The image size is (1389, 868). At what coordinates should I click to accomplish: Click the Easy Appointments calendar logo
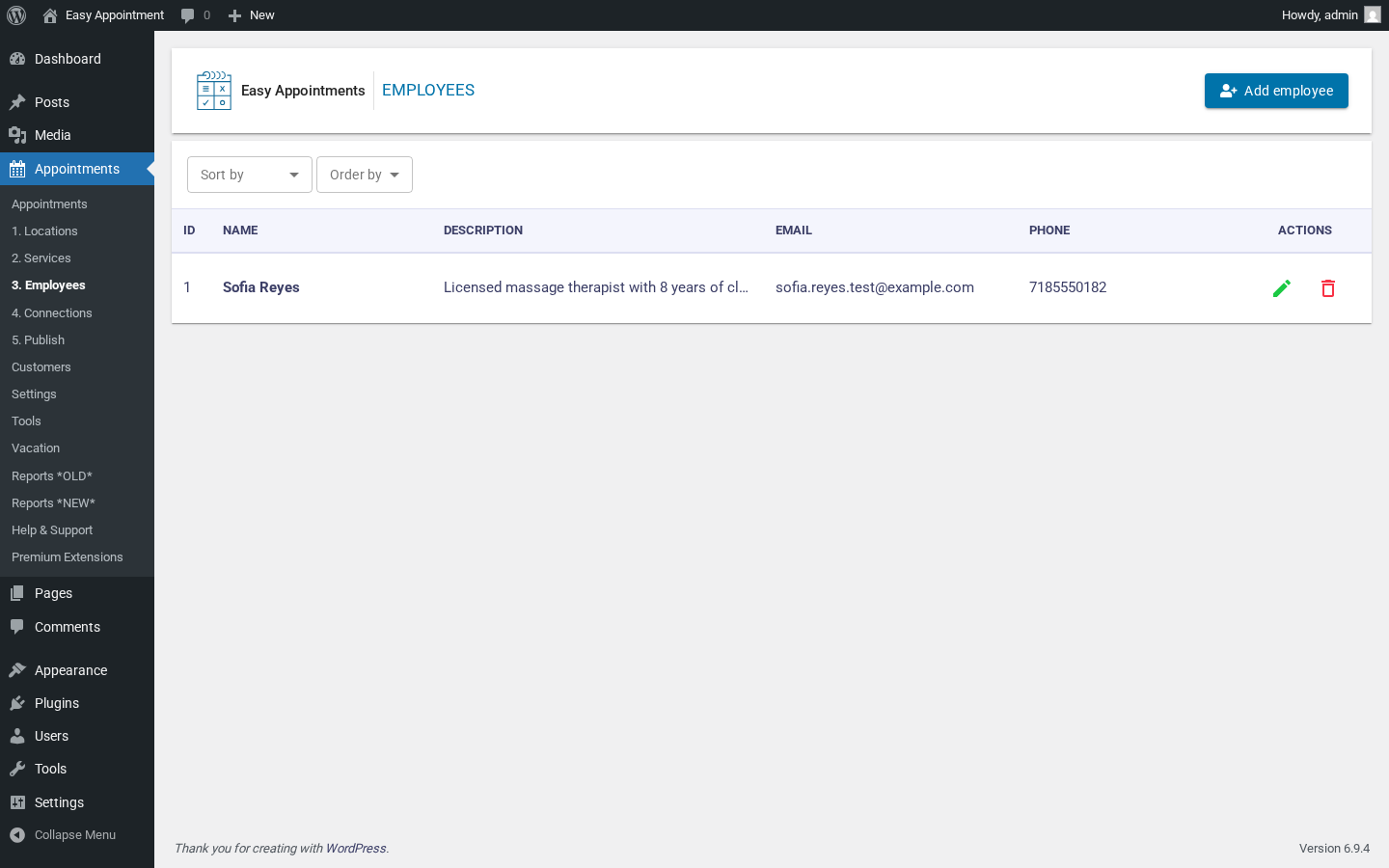pyautogui.click(x=214, y=91)
